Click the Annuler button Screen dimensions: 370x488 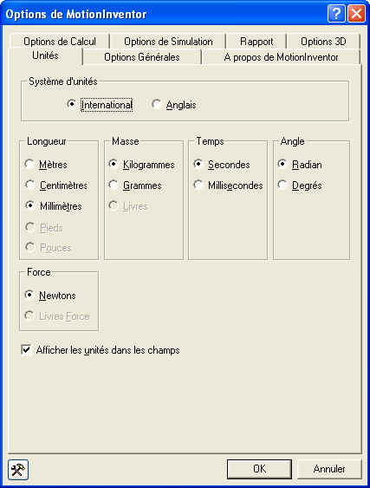tap(329, 469)
